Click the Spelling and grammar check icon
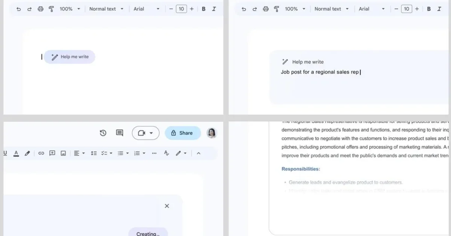Viewport: 451px width, 236px height. (166, 153)
